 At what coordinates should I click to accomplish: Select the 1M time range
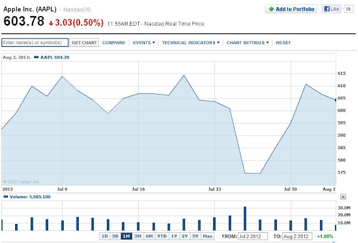click(126, 236)
